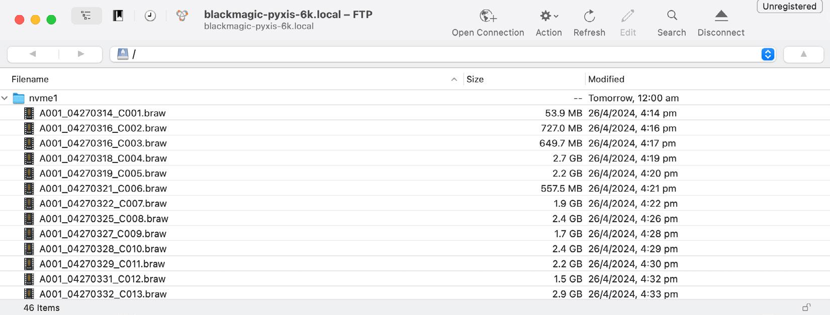Viewport: 830px width, 315px height.
Task: Select file A001_04270331_C012.braw
Action: coord(103,279)
